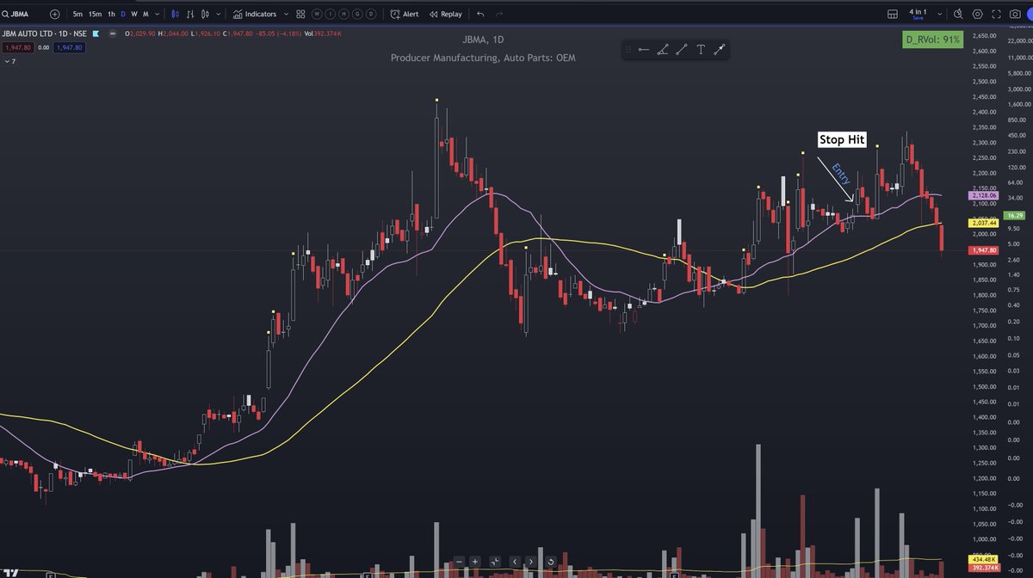Click the JBMA, 1D chart watermark title
This screenshot has height=578, width=1033.
click(x=482, y=40)
